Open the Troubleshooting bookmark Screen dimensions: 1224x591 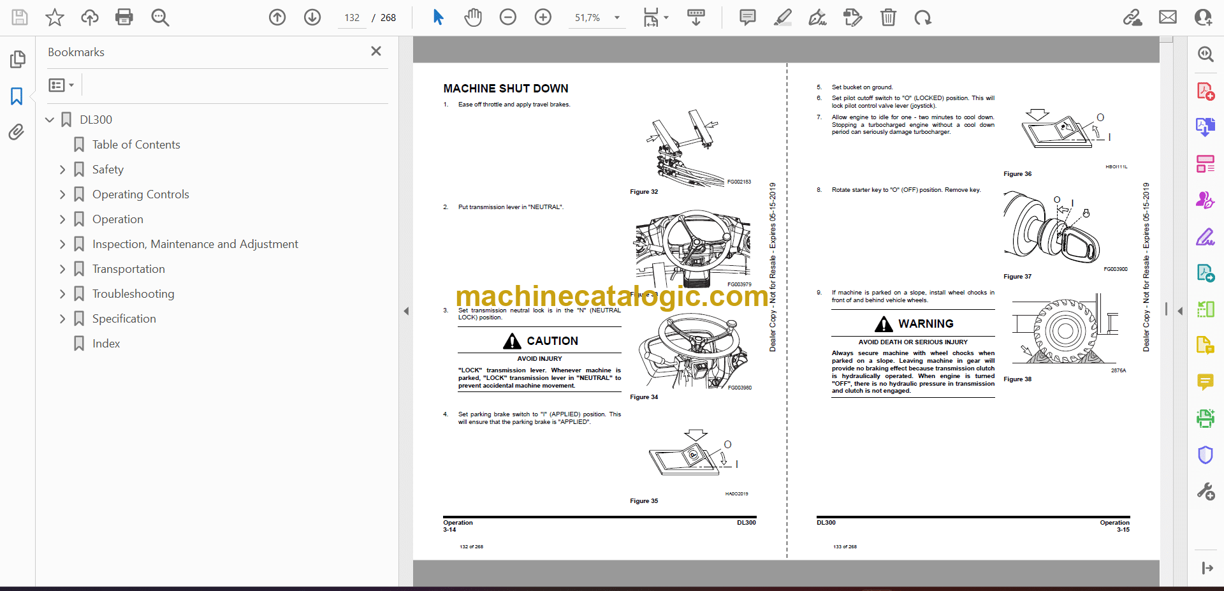point(133,294)
